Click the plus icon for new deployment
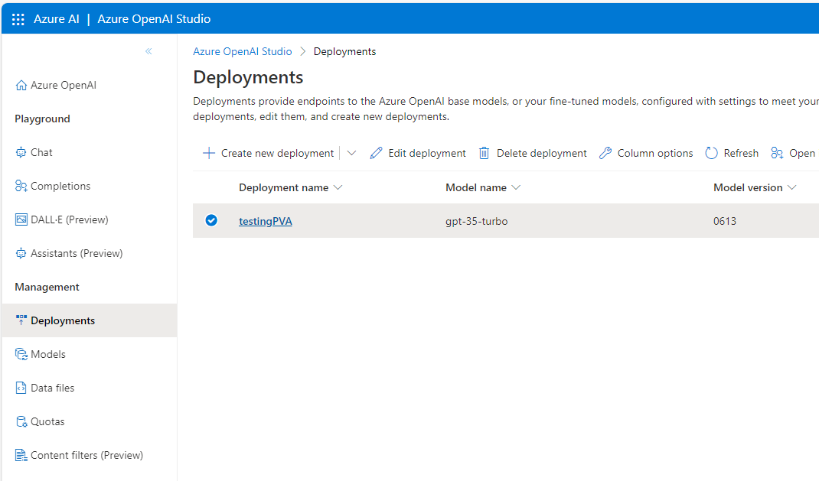The height and width of the screenshot is (481, 819). [208, 153]
